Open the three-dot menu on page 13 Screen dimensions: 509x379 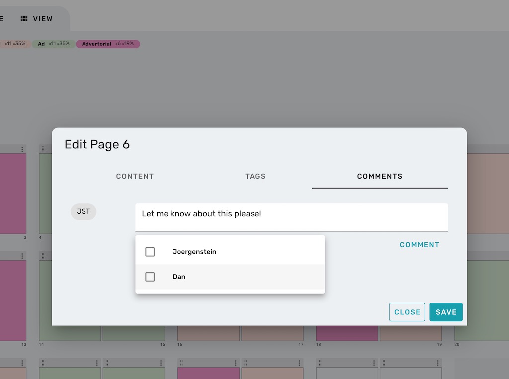pyautogui.click(x=22, y=256)
